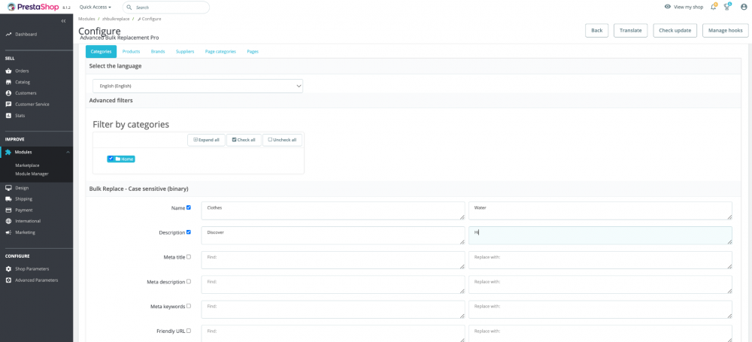Click the Meta keywords Find field

(333, 309)
